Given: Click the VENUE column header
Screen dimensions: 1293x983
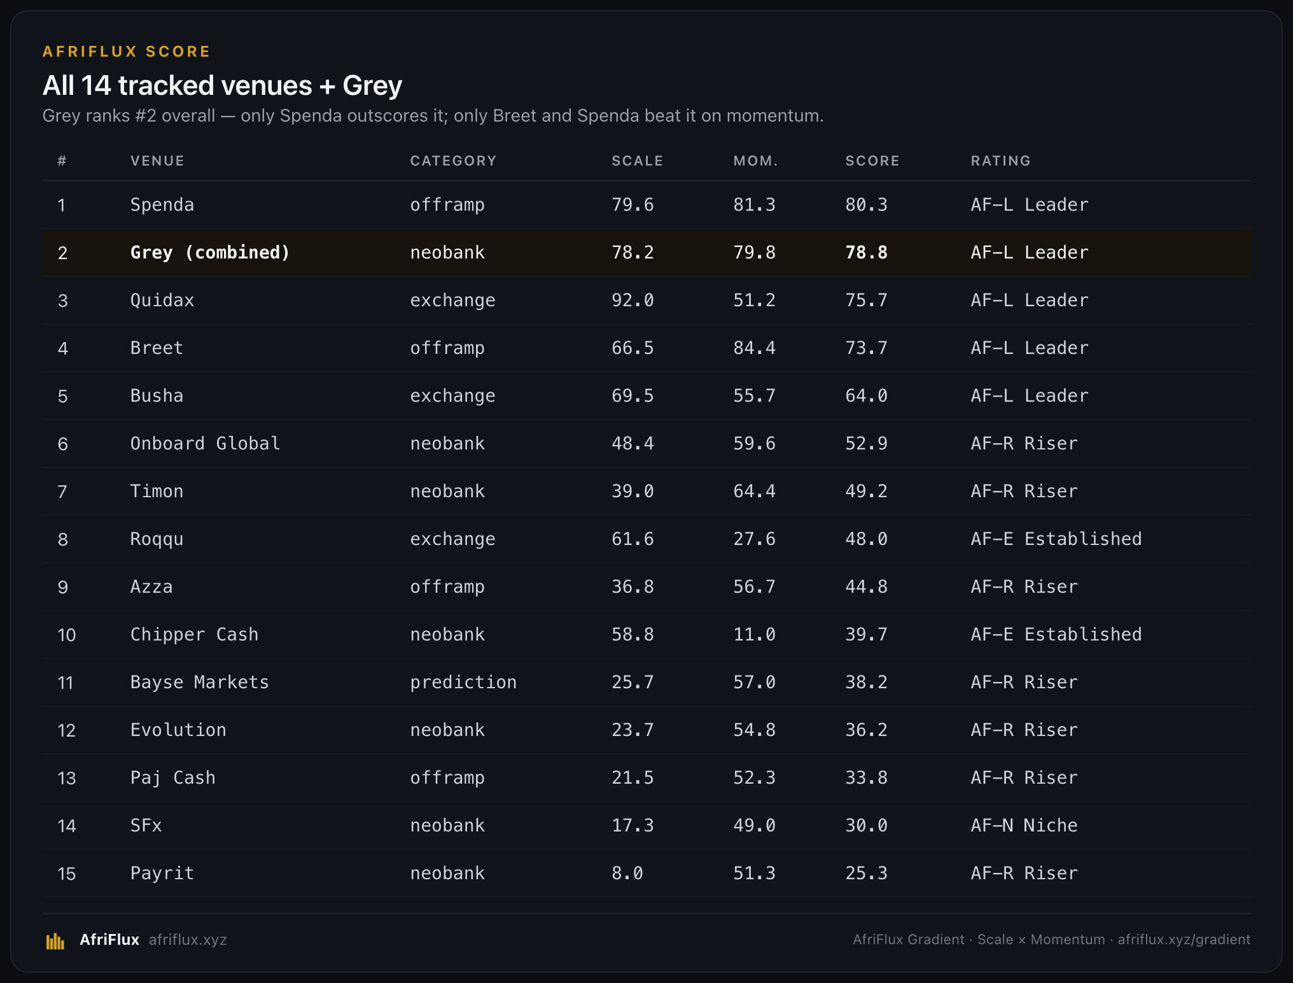Looking at the screenshot, I should [157, 160].
